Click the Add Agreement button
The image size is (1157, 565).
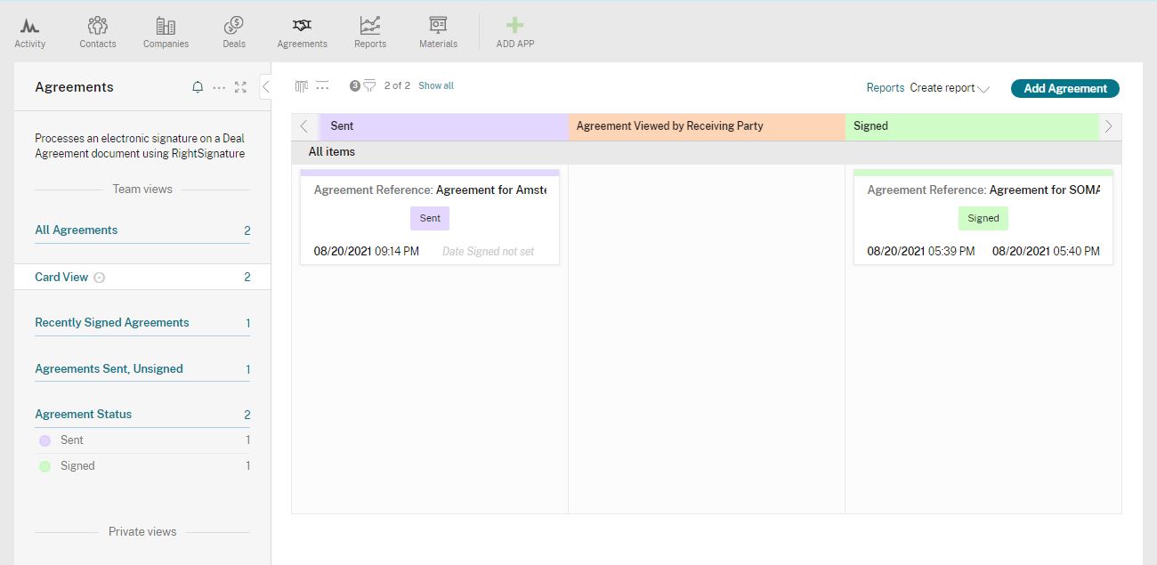click(1064, 88)
